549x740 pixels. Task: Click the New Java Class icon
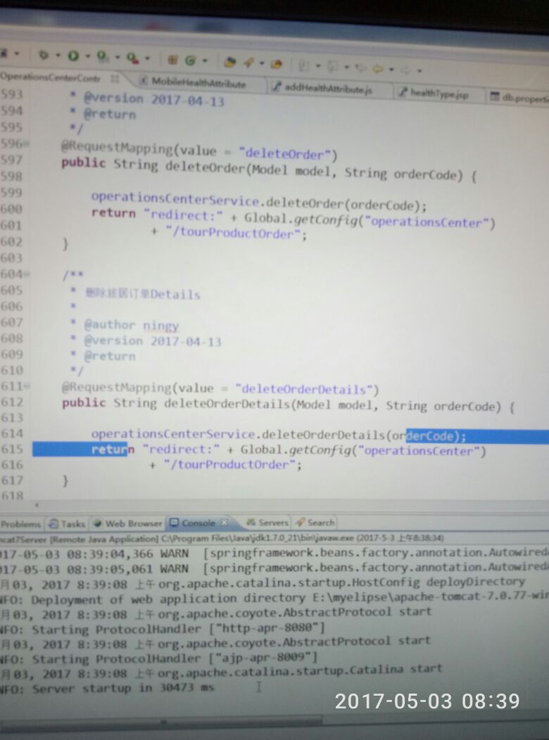(190, 60)
